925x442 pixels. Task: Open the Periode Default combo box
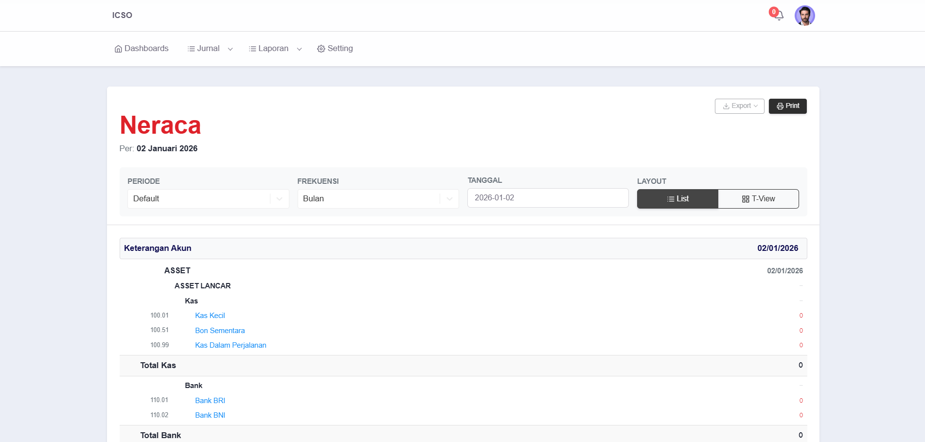point(208,199)
